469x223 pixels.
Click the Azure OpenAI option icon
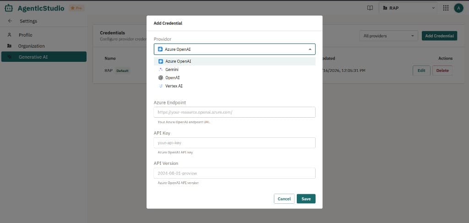click(x=161, y=61)
